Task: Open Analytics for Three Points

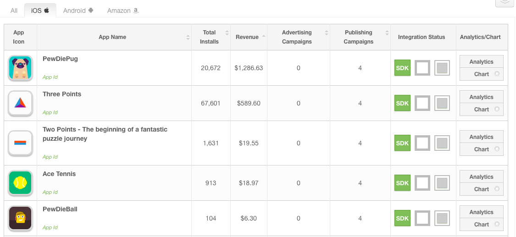Action: click(x=481, y=97)
